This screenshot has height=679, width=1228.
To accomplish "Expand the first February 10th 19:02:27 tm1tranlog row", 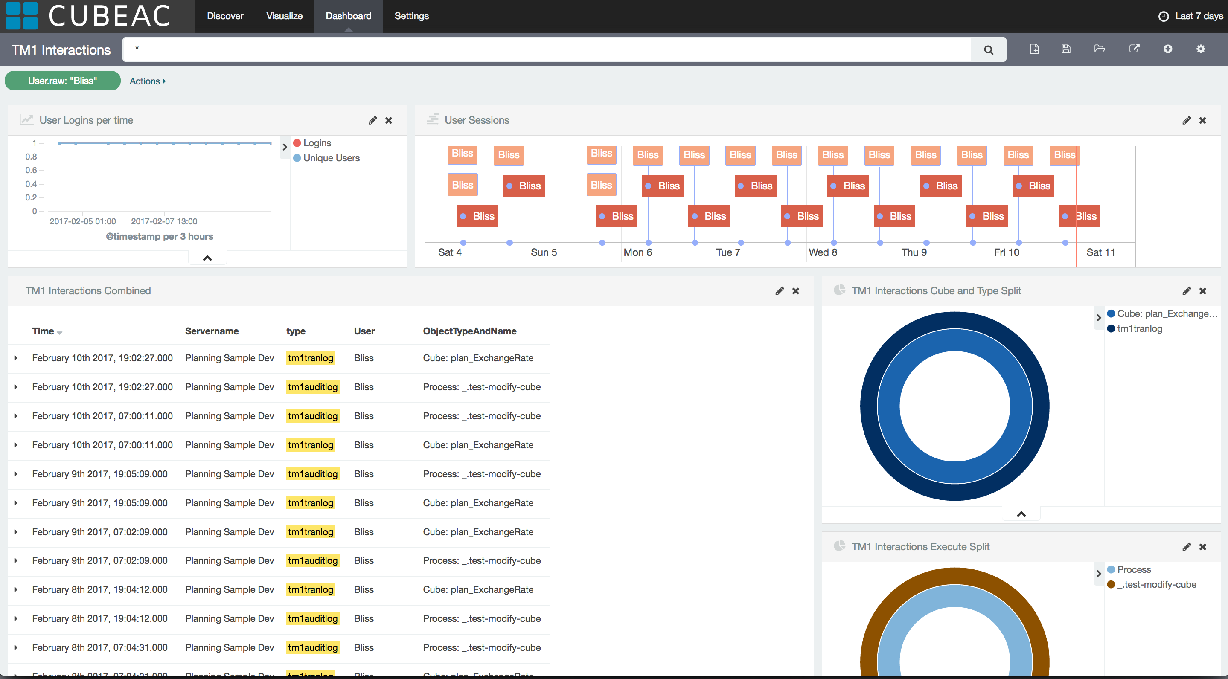I will pyautogui.click(x=16, y=358).
